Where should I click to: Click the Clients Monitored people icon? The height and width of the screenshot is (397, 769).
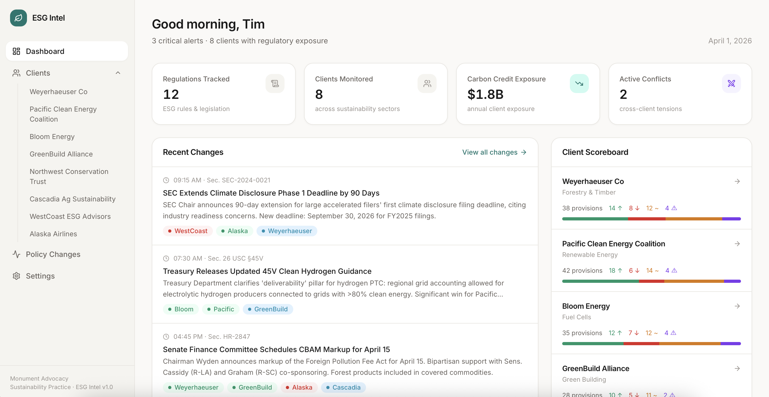coord(427,84)
